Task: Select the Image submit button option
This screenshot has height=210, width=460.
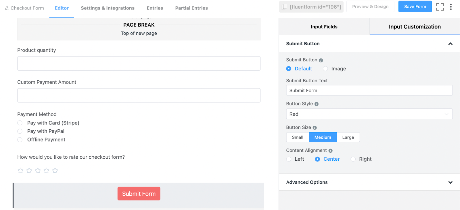Action: [325, 69]
